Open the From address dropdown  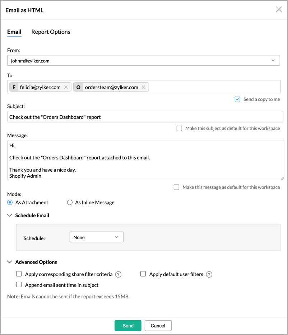pyautogui.click(x=273, y=60)
